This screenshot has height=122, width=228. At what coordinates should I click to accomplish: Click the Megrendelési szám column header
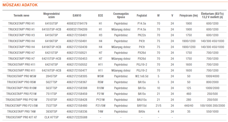point(52,15)
